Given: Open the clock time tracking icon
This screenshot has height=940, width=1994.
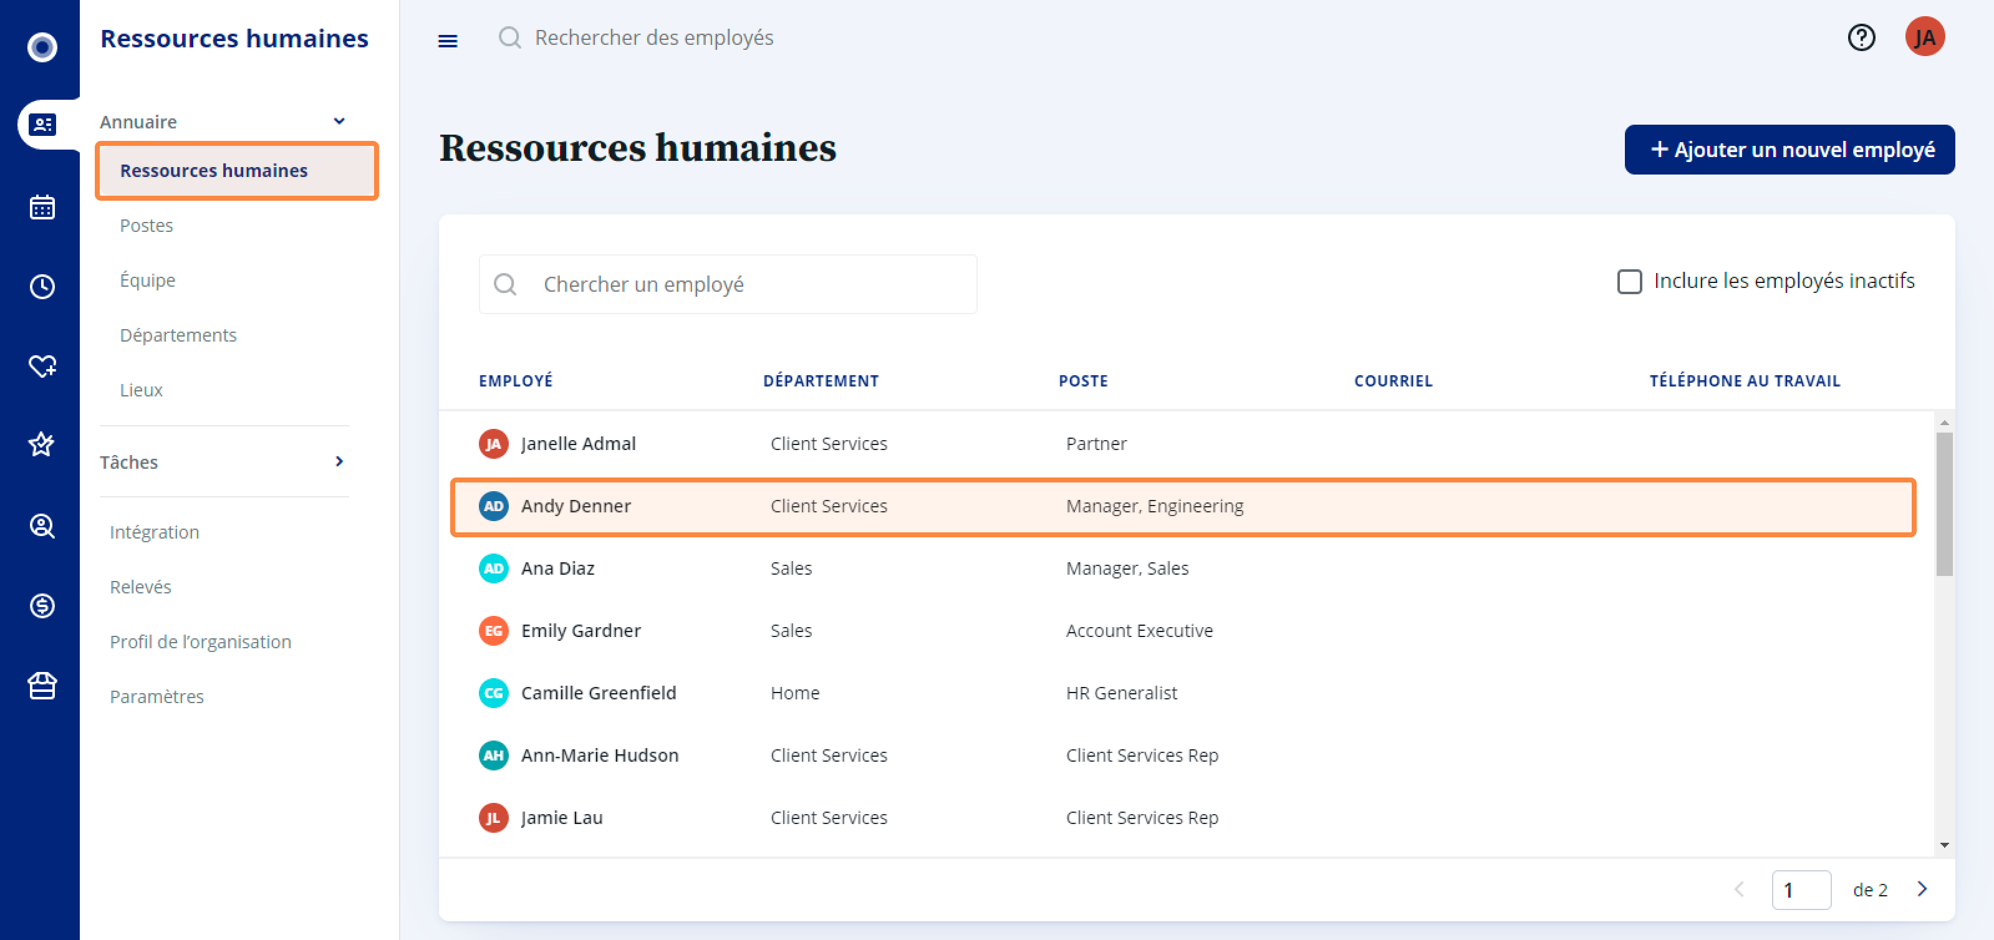Looking at the screenshot, I should 42,286.
